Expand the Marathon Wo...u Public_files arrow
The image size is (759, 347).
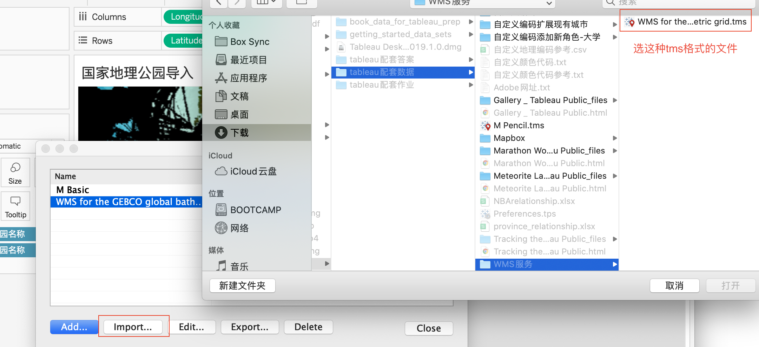click(615, 151)
